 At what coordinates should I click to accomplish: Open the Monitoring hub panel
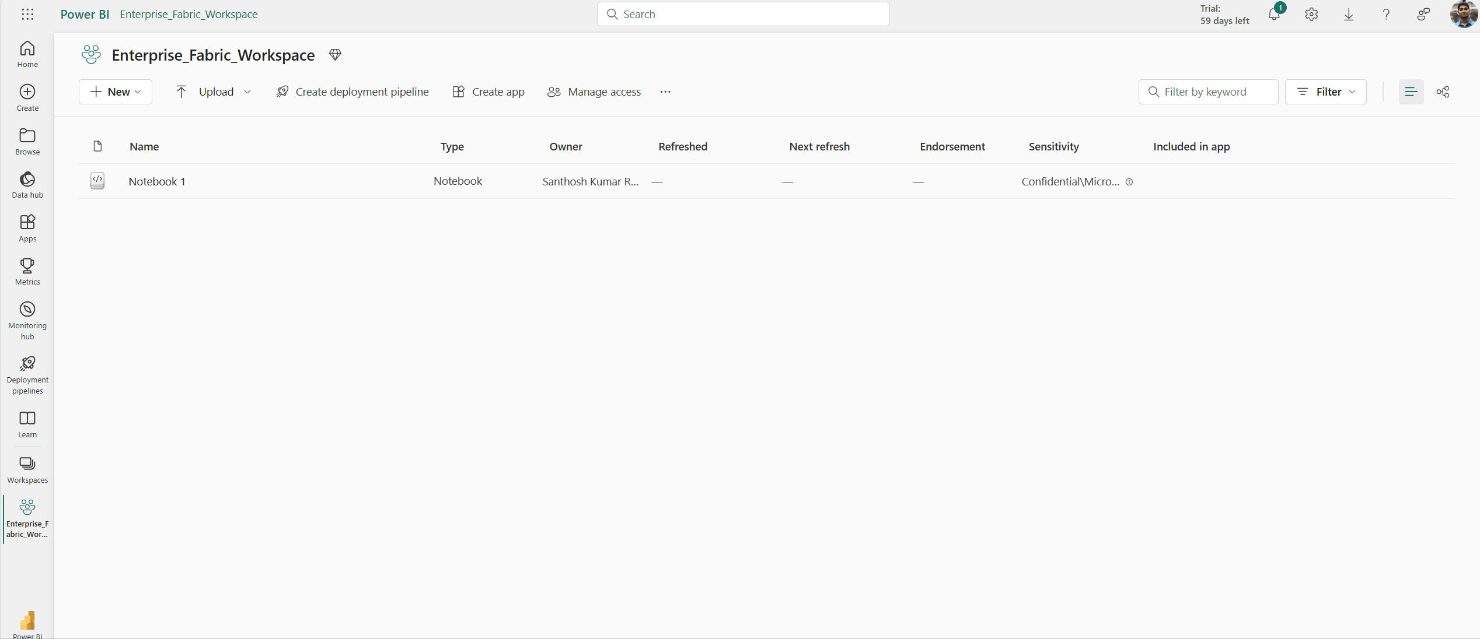tap(26, 321)
